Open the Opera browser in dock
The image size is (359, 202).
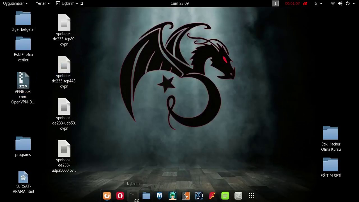tap(120, 196)
